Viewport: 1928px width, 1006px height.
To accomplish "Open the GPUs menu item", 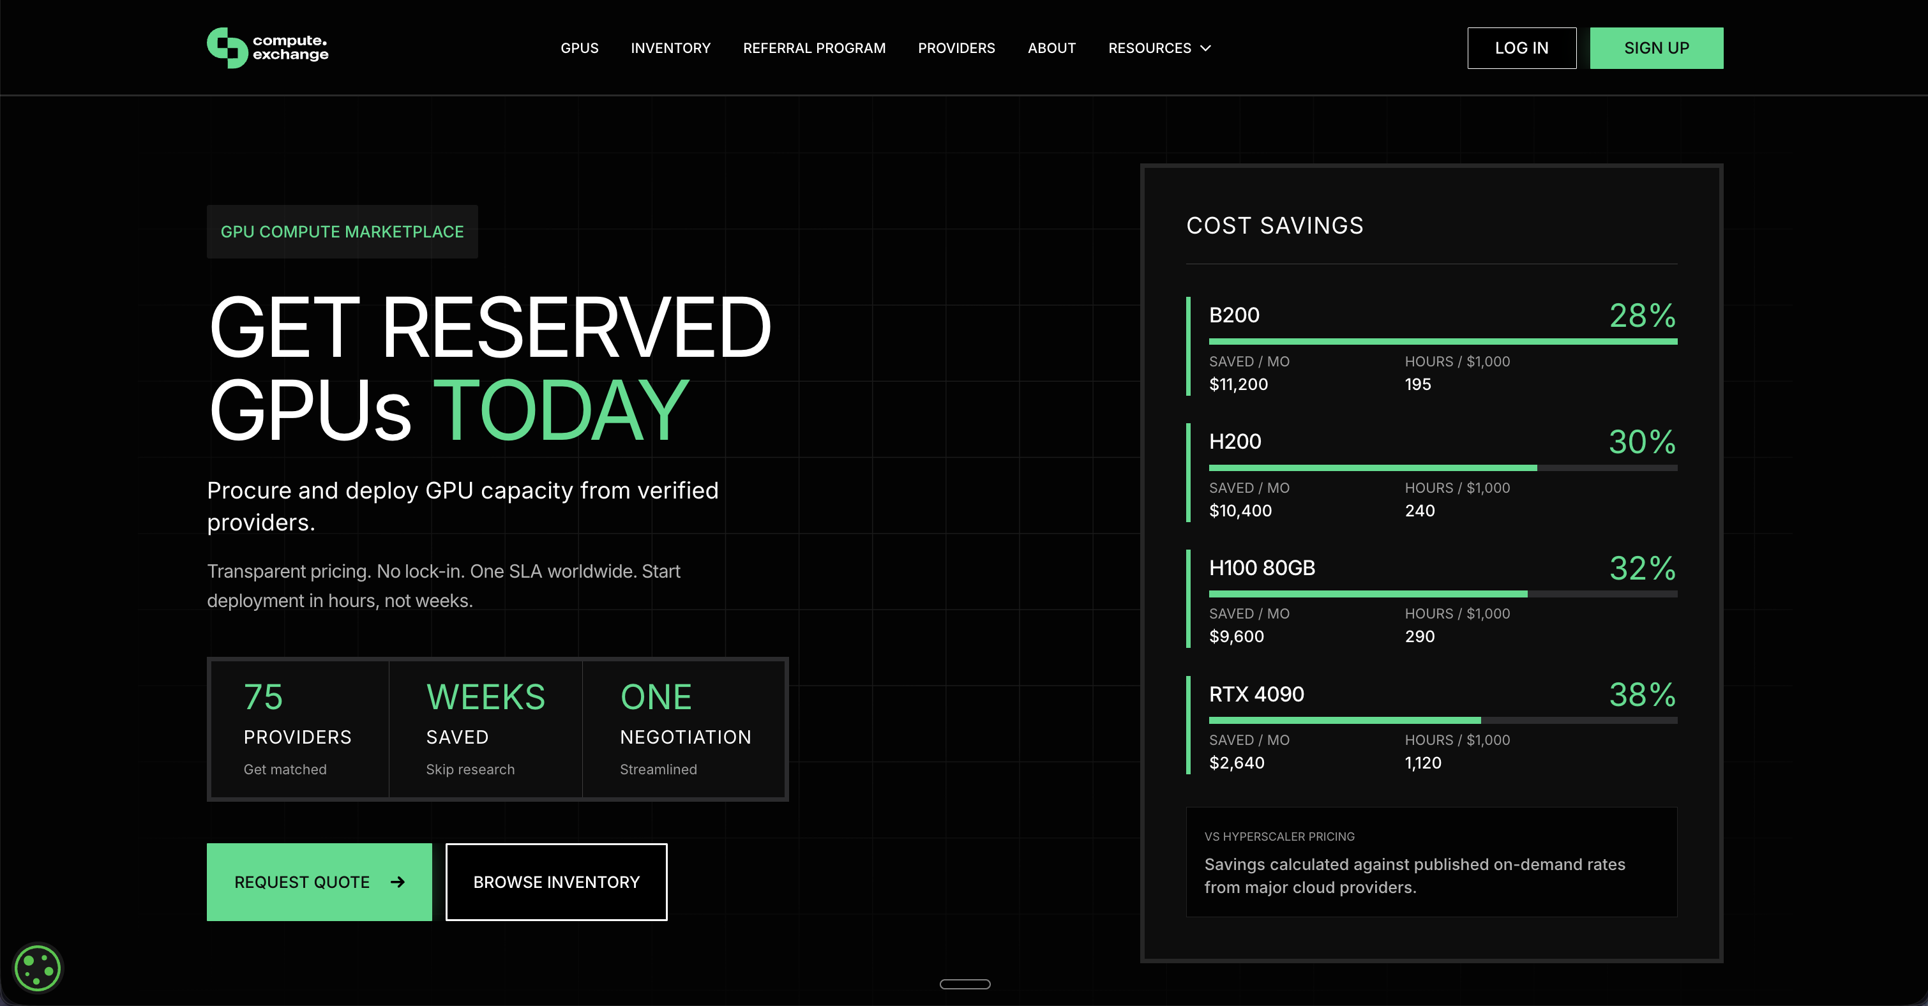I will tap(579, 48).
